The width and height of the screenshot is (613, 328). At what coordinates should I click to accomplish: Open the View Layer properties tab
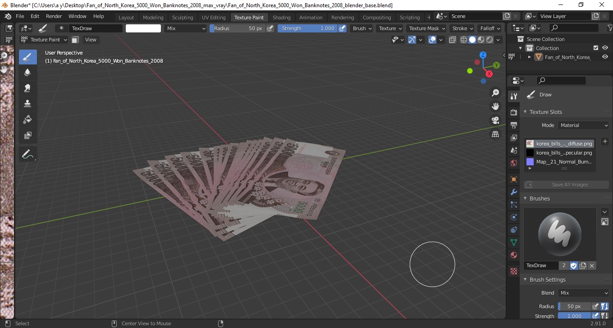pyautogui.click(x=513, y=138)
